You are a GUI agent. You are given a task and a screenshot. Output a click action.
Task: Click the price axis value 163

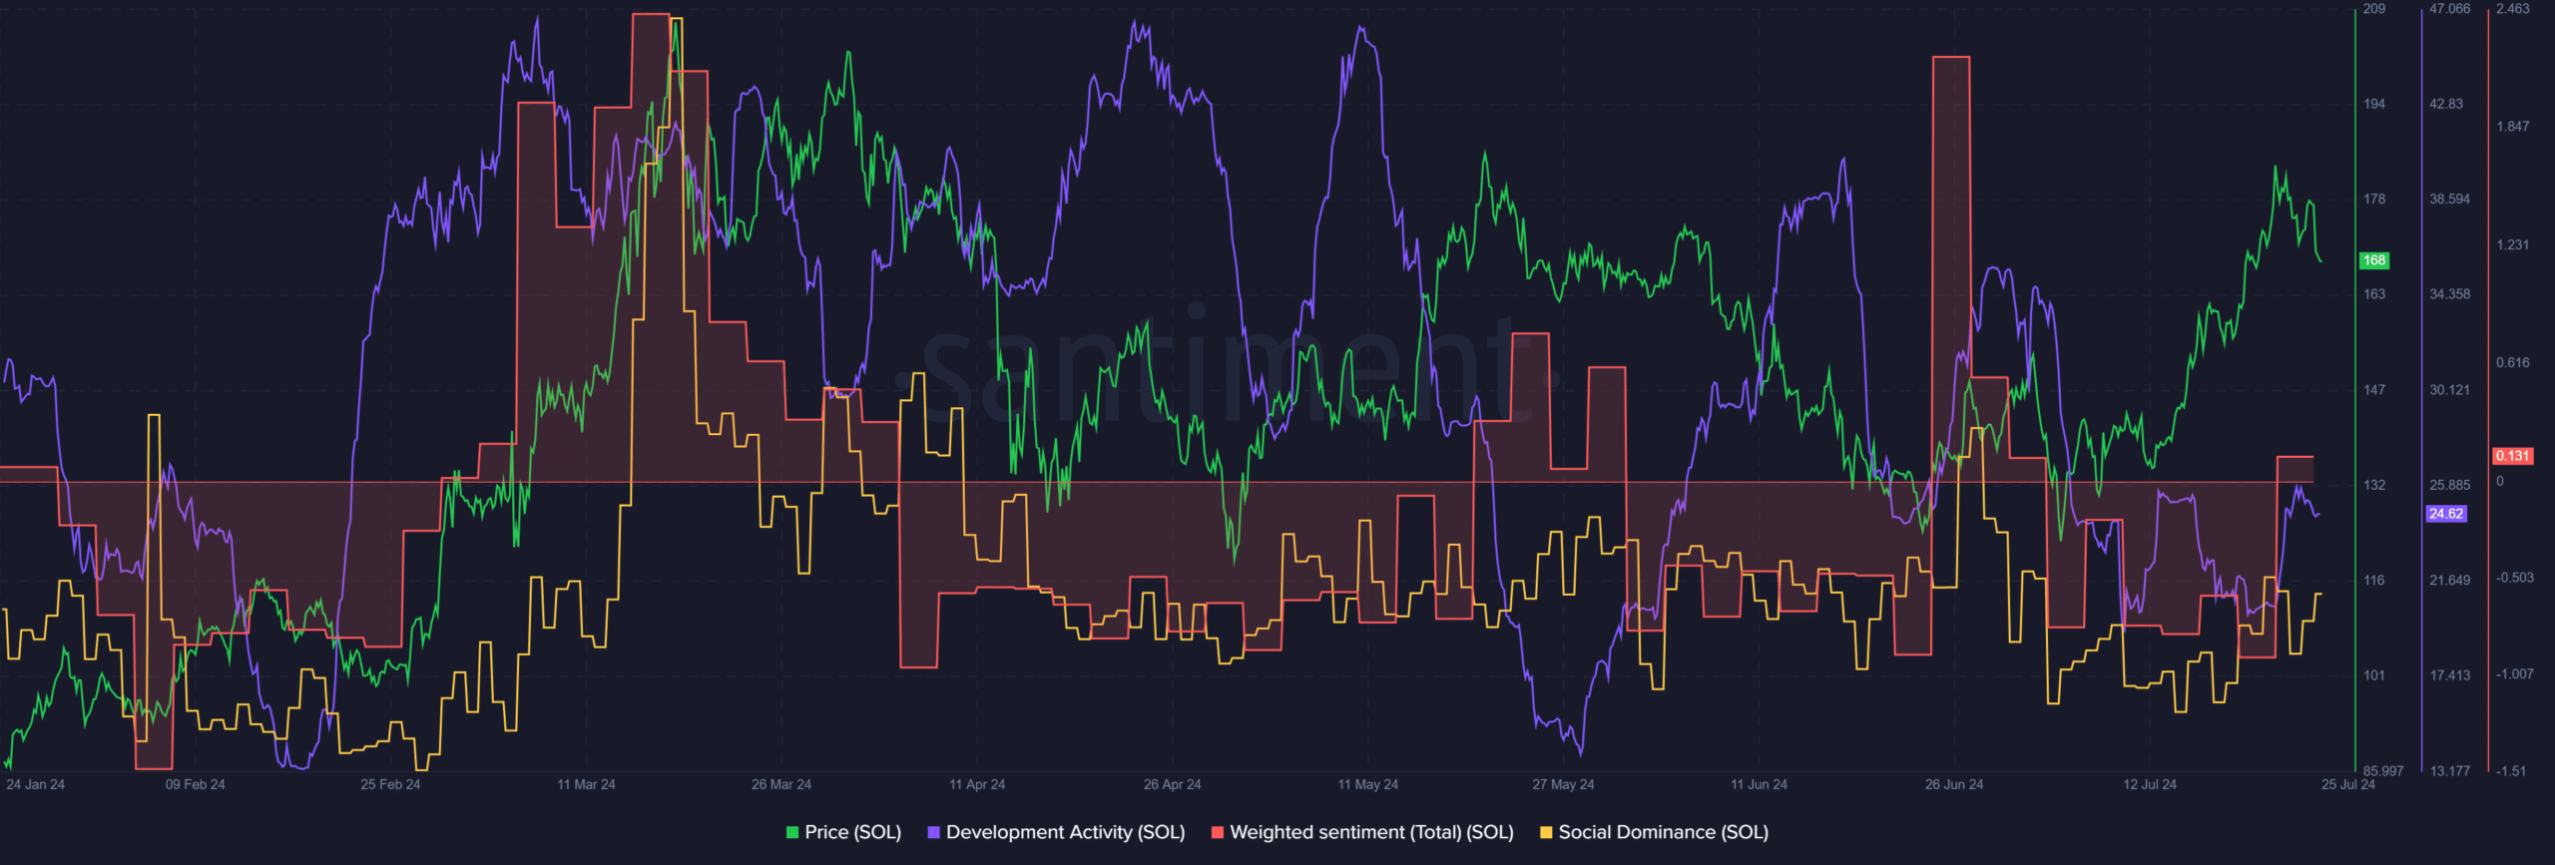pos(2374,294)
